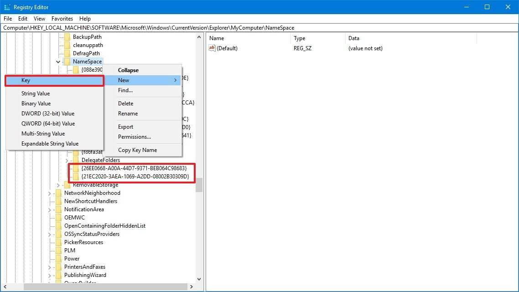The image size is (519, 292).
Task: Click the NewShortcutHandlers folder icon
Action: point(58,201)
